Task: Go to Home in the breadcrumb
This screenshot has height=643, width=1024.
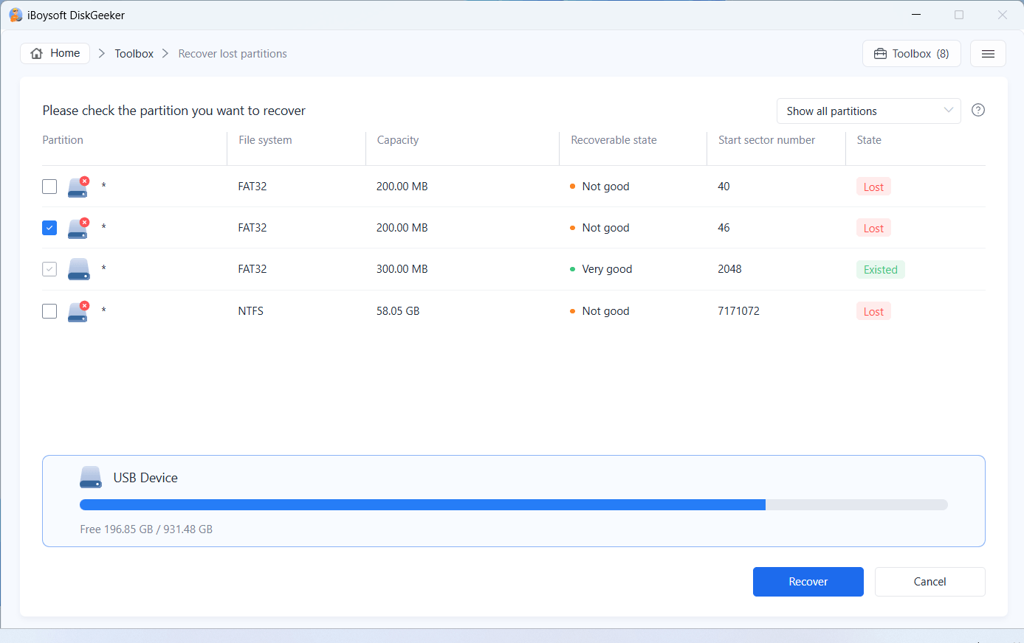Action: coord(55,53)
